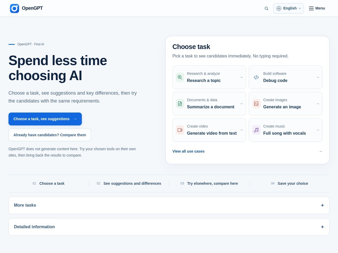
Task: Click the Summarize a document file icon
Action: (x=180, y=104)
